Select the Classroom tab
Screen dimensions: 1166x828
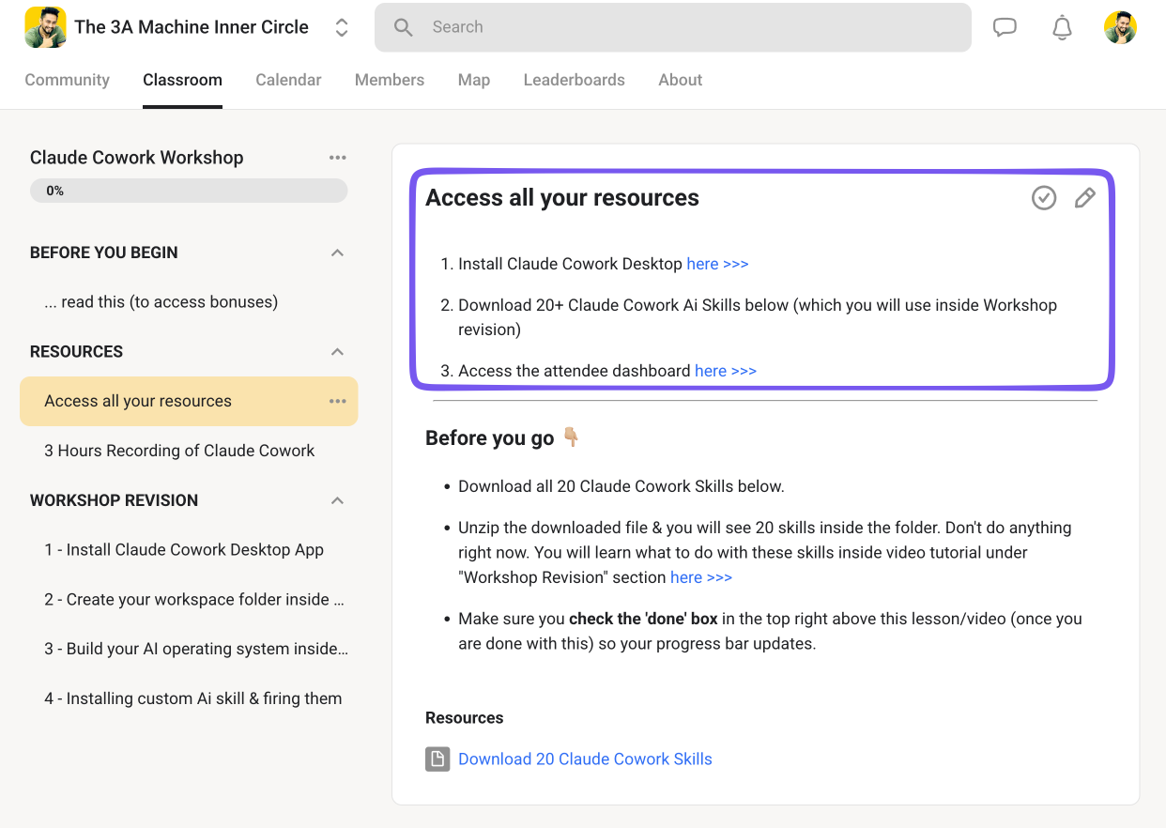point(182,80)
